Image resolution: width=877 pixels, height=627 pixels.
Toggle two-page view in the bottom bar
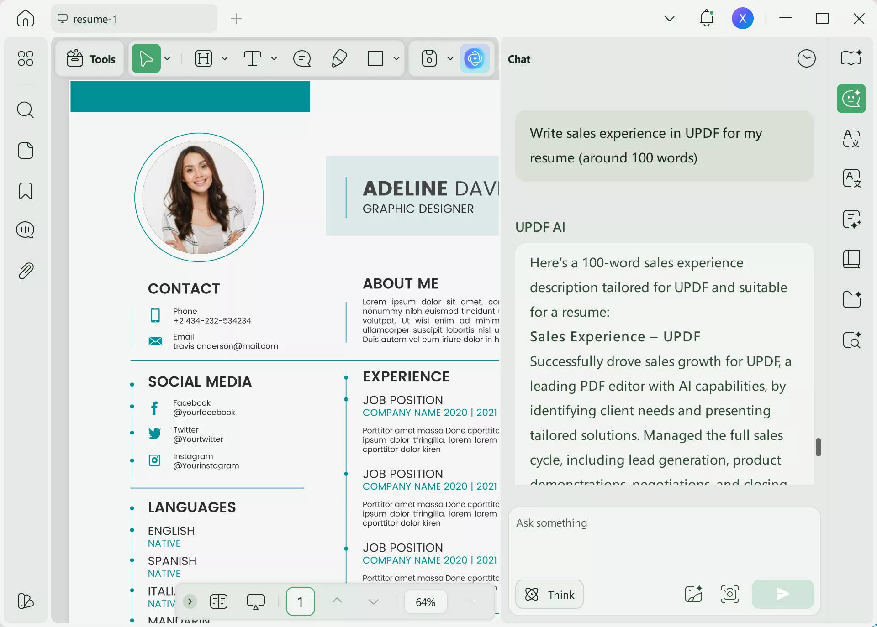pos(219,601)
